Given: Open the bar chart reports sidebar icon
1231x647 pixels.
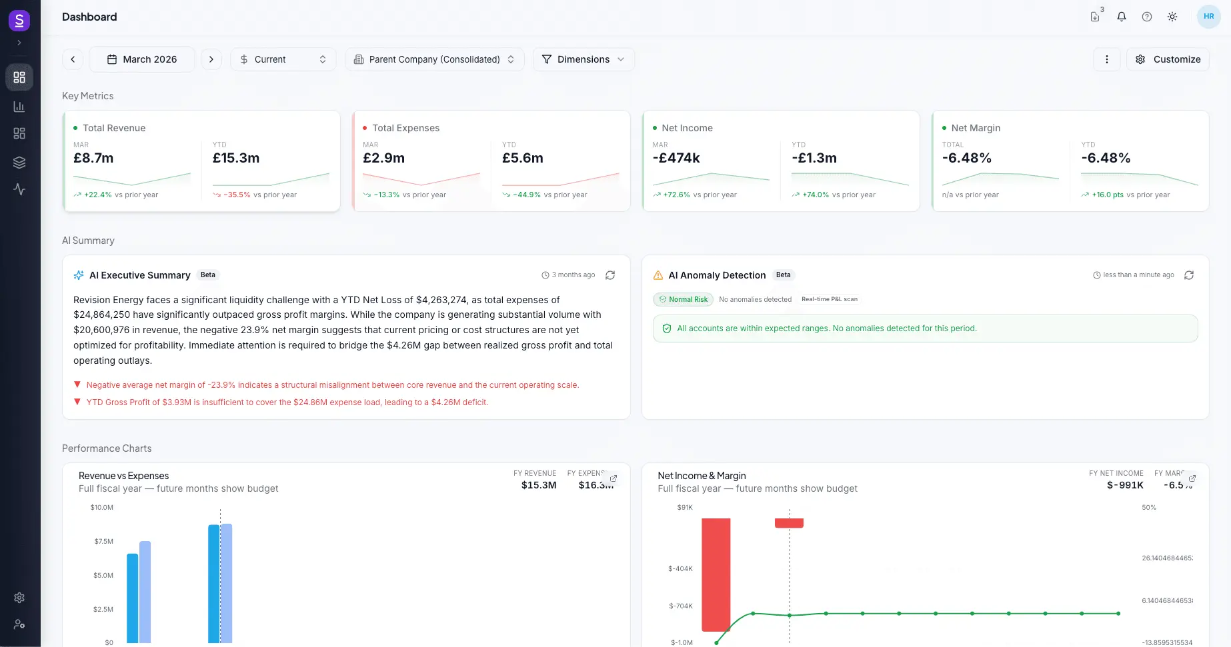Looking at the screenshot, I should coord(19,107).
